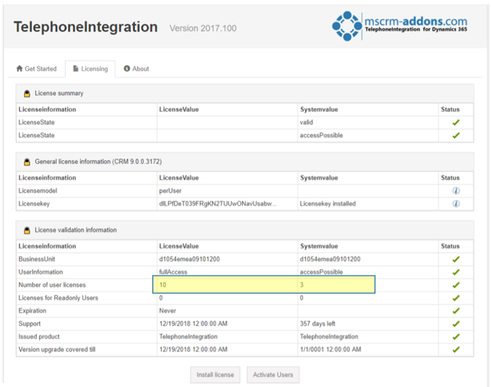
Task: Click the document icon on Licensing tab
Action: coord(75,68)
